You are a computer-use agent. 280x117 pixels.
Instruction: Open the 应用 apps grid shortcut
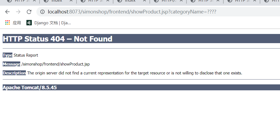(13, 23)
